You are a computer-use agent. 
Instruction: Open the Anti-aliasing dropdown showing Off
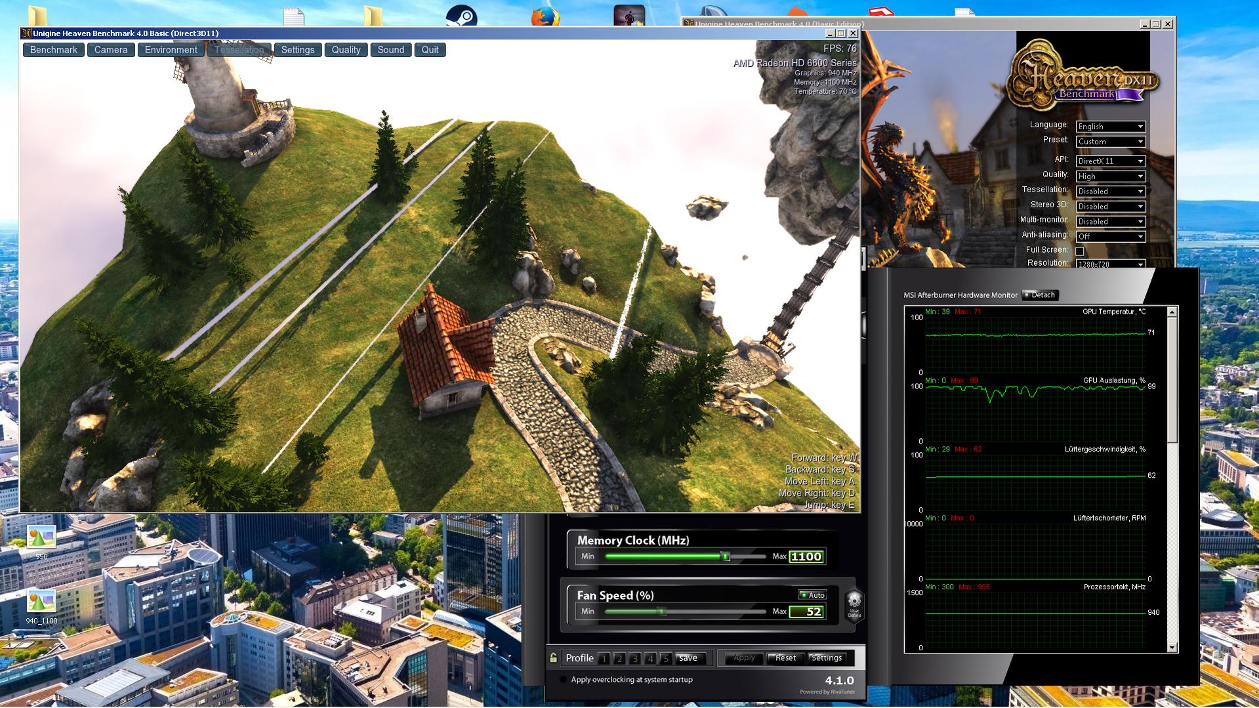tap(1110, 236)
